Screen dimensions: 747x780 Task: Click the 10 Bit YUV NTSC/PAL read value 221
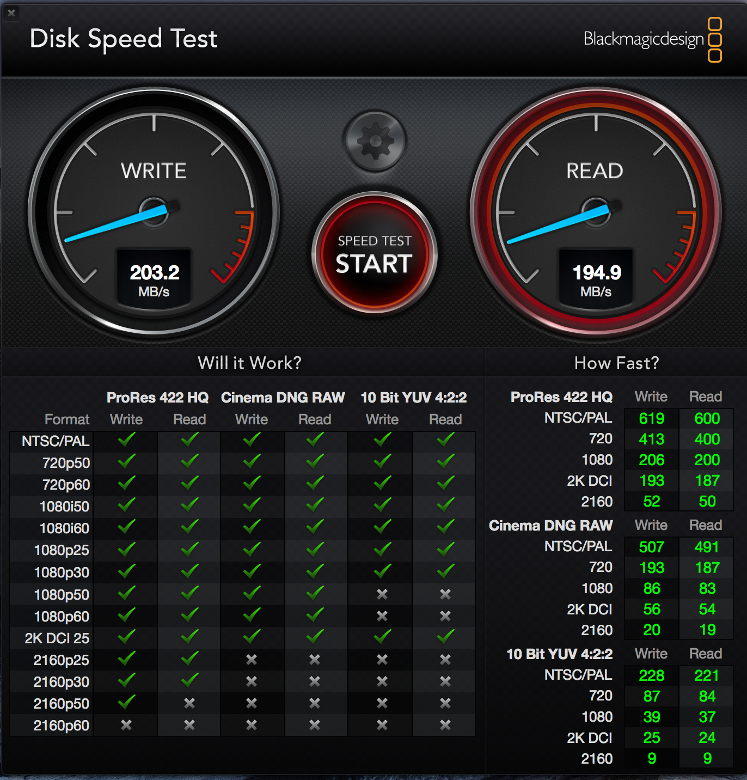707,675
